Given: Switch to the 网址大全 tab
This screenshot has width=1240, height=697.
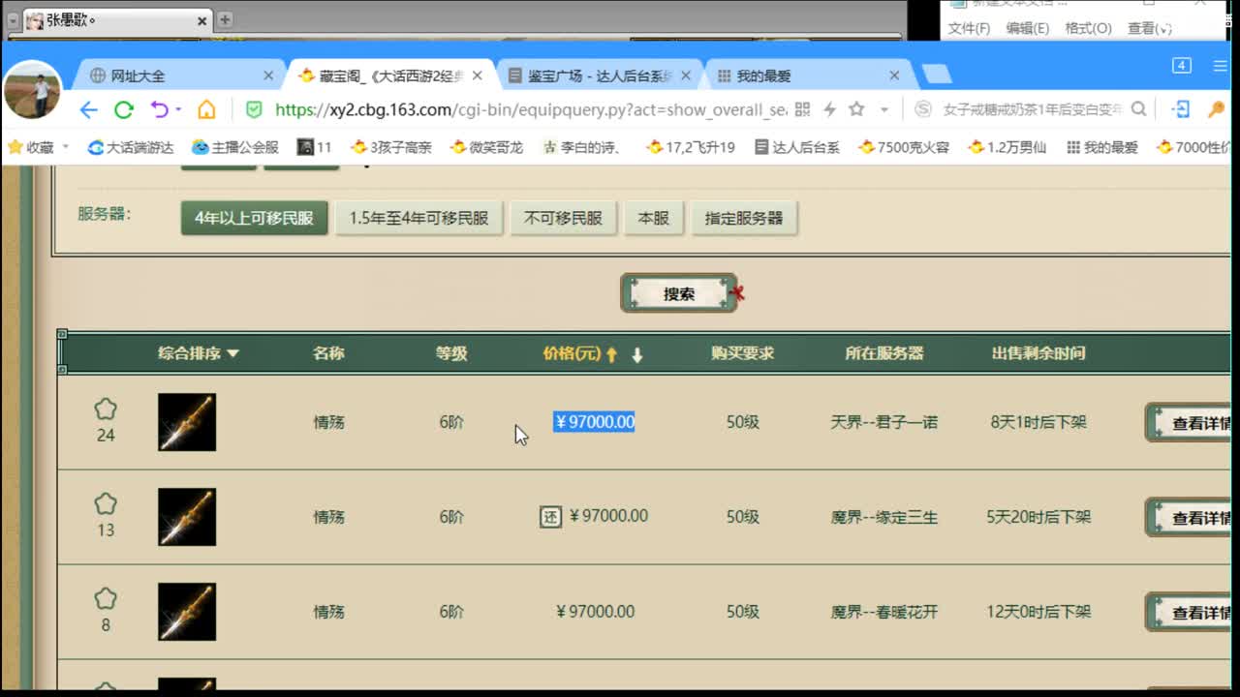Looking at the screenshot, I should click(x=176, y=76).
